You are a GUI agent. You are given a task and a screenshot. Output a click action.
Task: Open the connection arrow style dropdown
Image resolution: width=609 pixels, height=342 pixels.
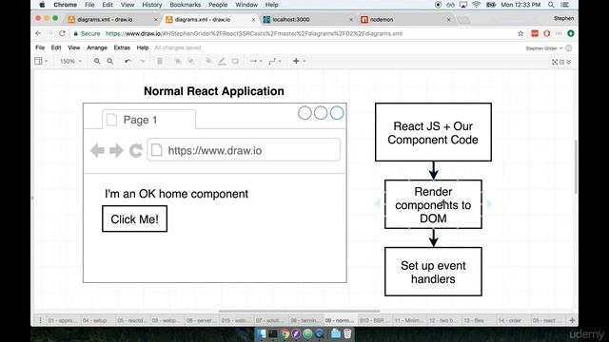pyautogui.click(x=256, y=61)
